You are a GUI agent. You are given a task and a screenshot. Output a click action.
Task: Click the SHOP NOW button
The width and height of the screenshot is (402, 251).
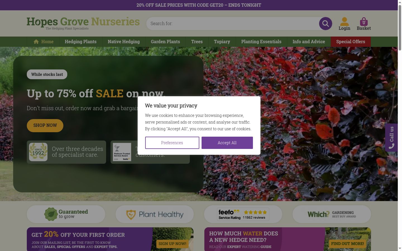click(45, 126)
